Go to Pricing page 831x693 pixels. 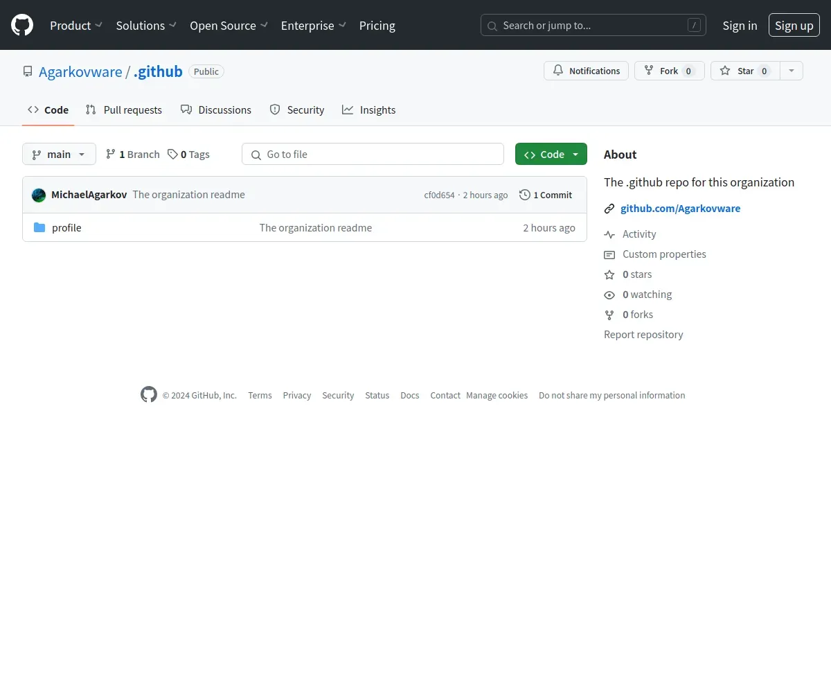pyautogui.click(x=377, y=26)
